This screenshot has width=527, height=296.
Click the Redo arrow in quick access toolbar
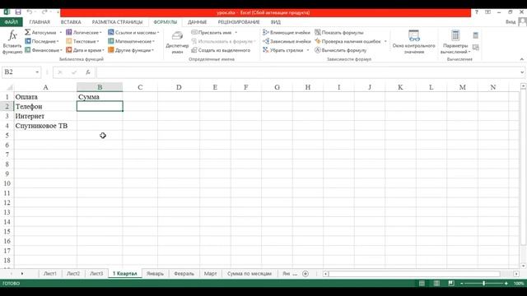coord(44,12)
